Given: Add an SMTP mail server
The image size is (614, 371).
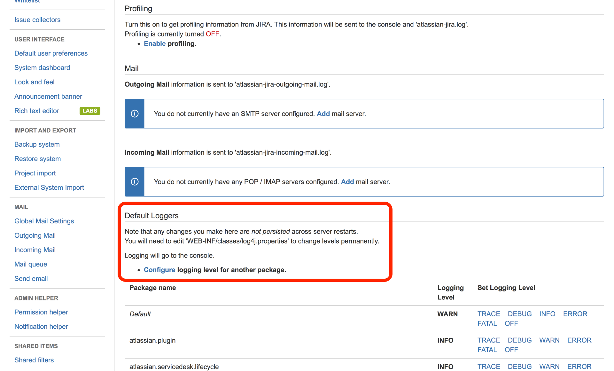Looking at the screenshot, I should 323,113.
